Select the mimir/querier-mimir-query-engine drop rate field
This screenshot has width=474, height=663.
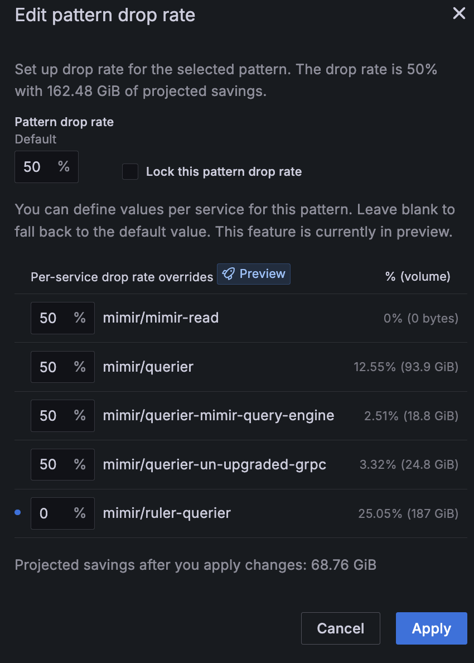click(56, 415)
